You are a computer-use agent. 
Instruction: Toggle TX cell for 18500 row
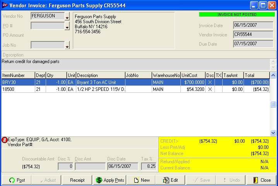[218, 89]
